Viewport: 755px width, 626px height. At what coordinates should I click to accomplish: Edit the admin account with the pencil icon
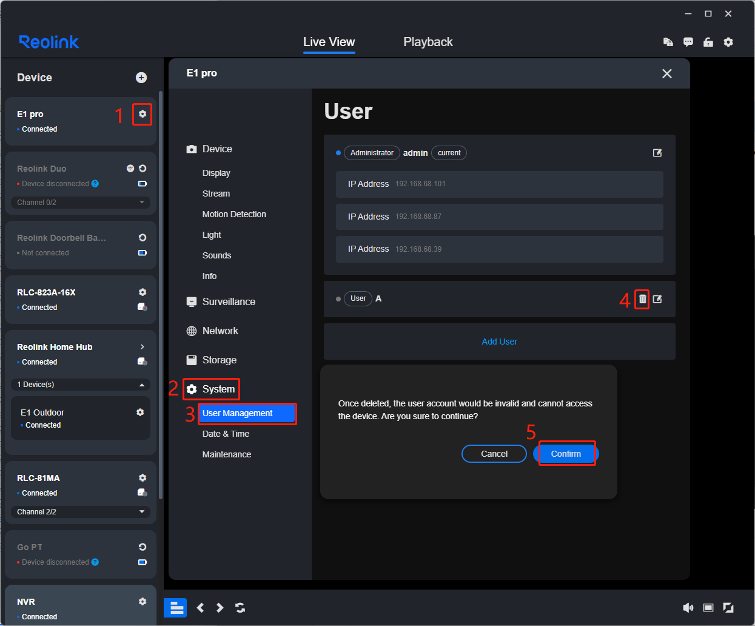pyautogui.click(x=657, y=153)
